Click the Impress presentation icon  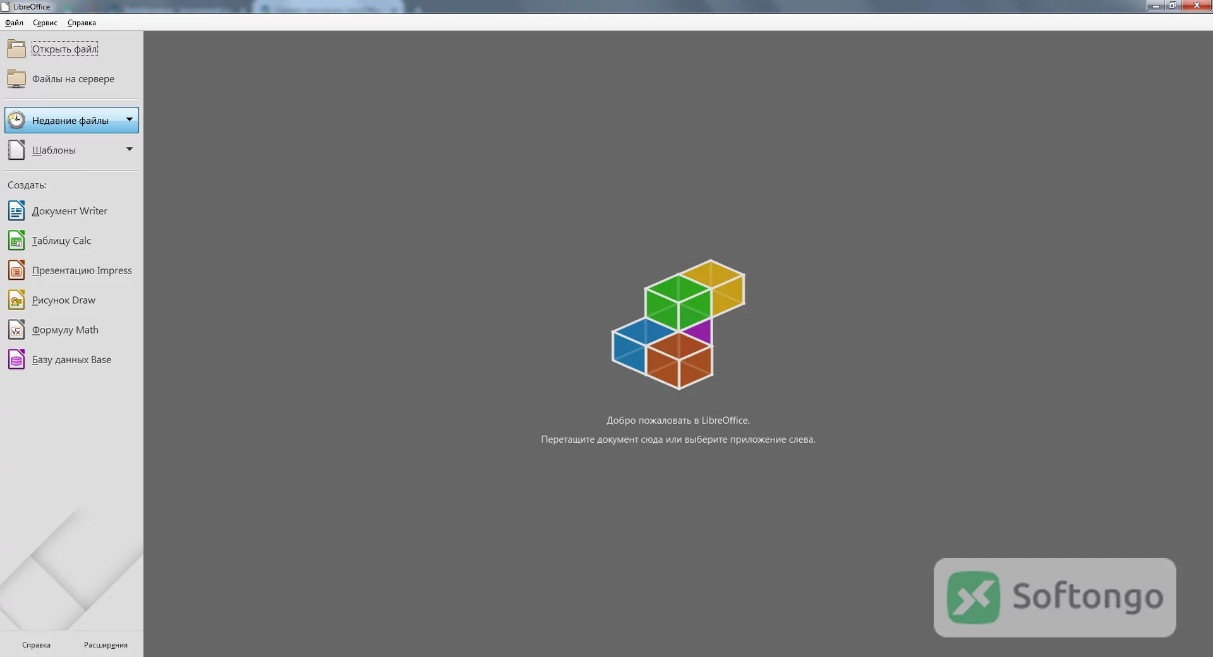(x=16, y=270)
